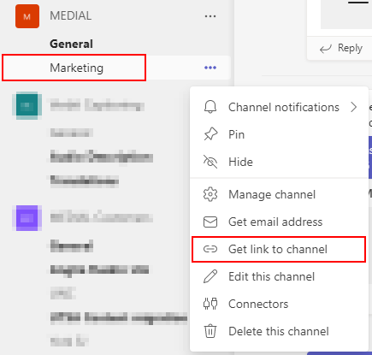Viewport: 372px width, 355px height.
Task: Click the envelope icon for Get email address
Action: pyautogui.click(x=210, y=222)
